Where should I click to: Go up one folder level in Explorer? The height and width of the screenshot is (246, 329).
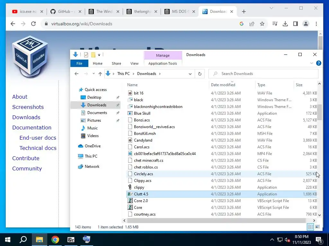100,74
